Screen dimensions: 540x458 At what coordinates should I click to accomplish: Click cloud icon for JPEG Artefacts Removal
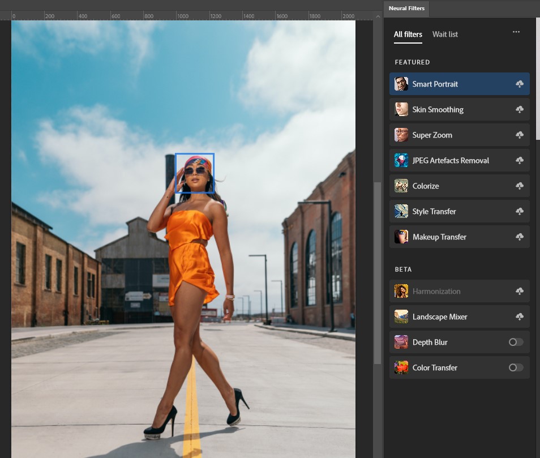[x=519, y=161]
